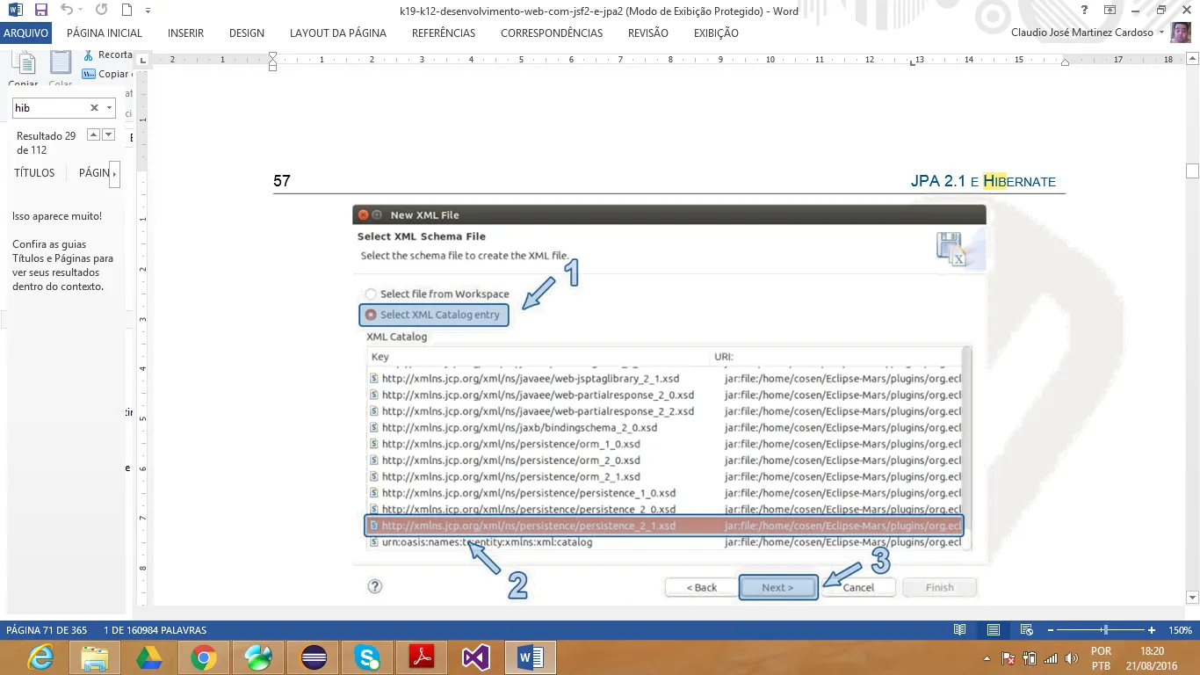Viewport: 1200px width, 675px height.
Task: Switch to the PÁGINAS navigation tab
Action: point(94,173)
